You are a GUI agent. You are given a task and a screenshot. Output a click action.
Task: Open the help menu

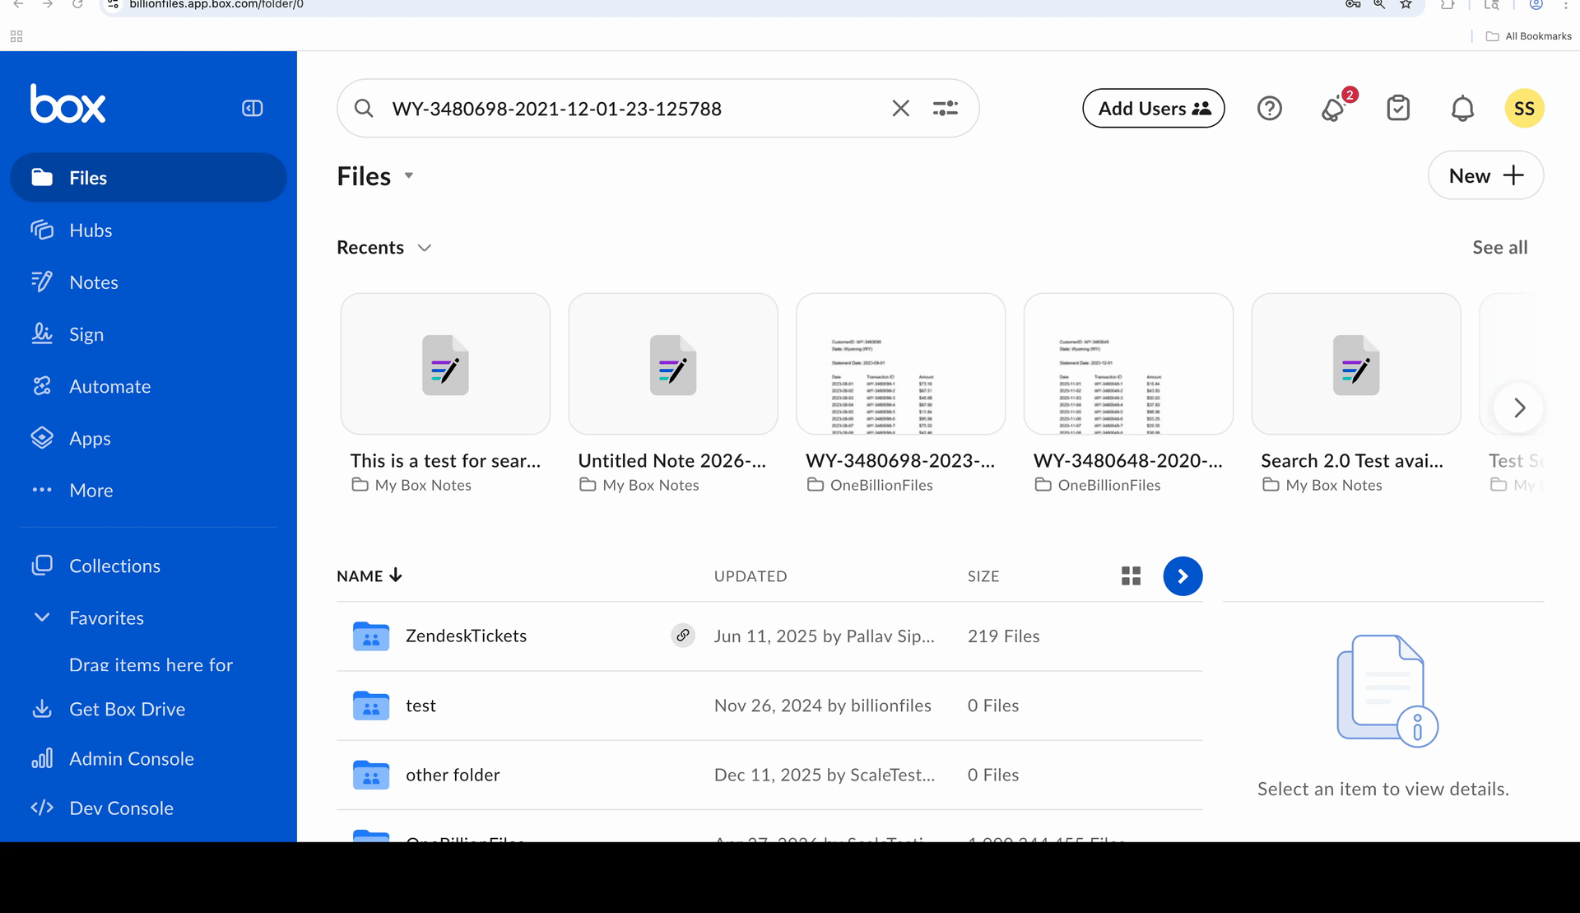click(x=1270, y=109)
